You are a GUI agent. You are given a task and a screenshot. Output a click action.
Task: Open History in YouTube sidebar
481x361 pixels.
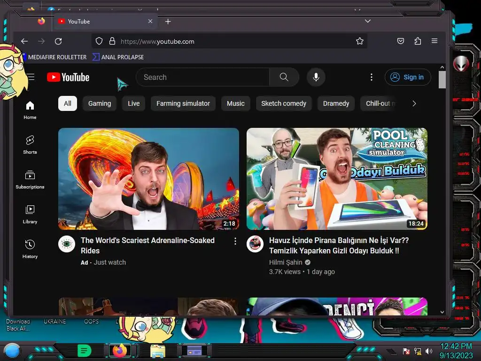click(x=30, y=249)
